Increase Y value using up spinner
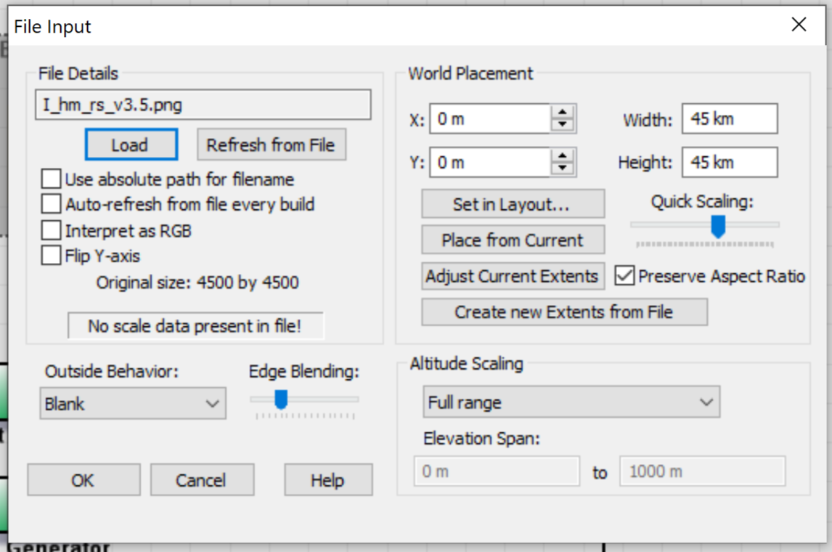832x552 pixels. (563, 156)
